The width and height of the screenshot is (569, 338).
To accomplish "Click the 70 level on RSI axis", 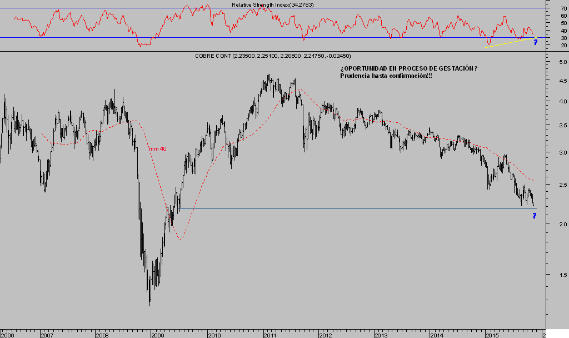I will tap(564, 9).
